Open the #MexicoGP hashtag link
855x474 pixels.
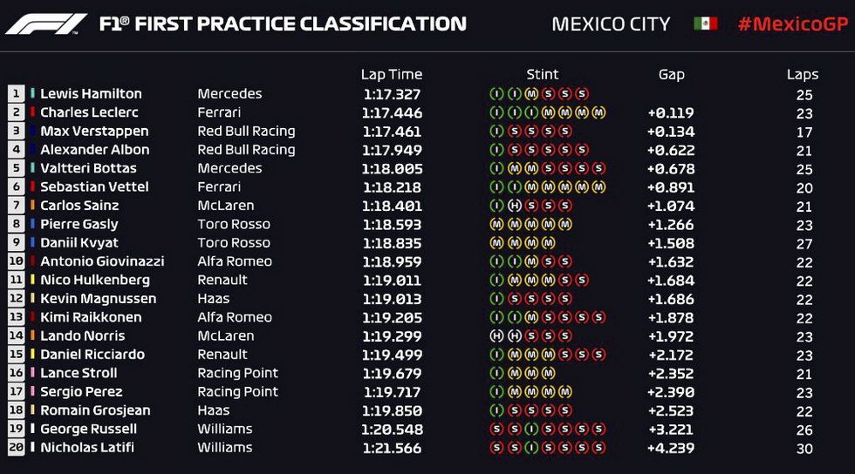(x=793, y=24)
